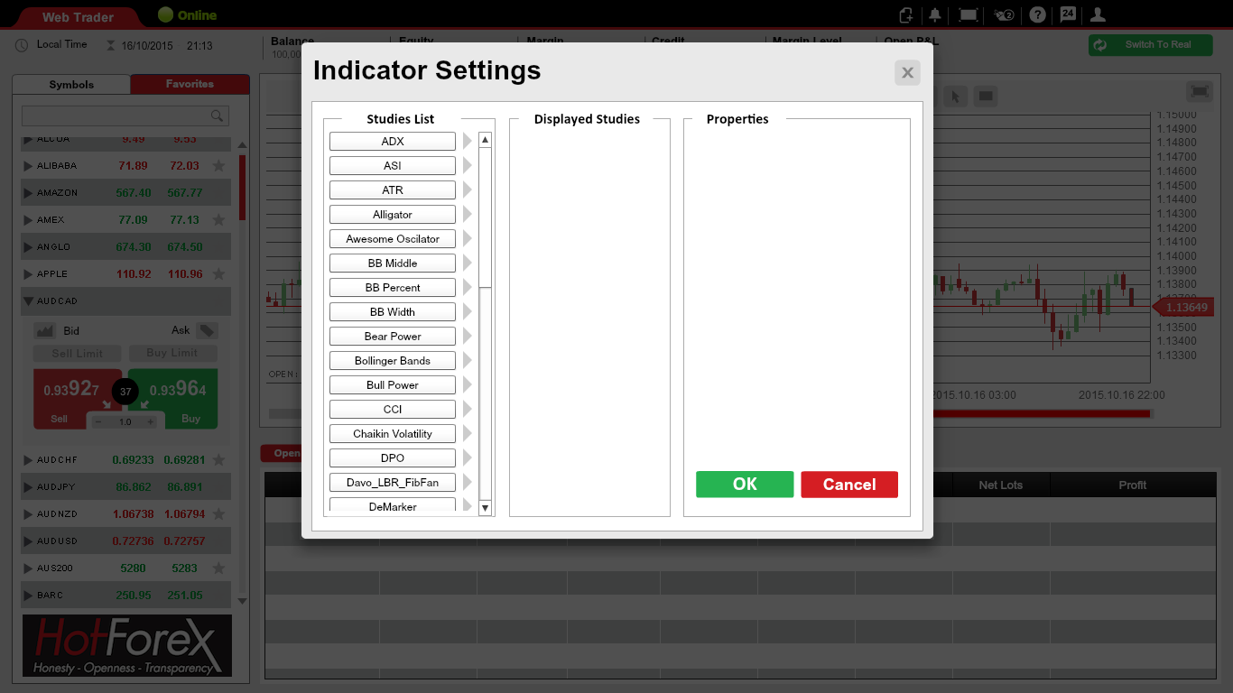This screenshot has height=693, width=1233.
Task: Expand the ALIBABA symbol row
Action: (x=28, y=166)
